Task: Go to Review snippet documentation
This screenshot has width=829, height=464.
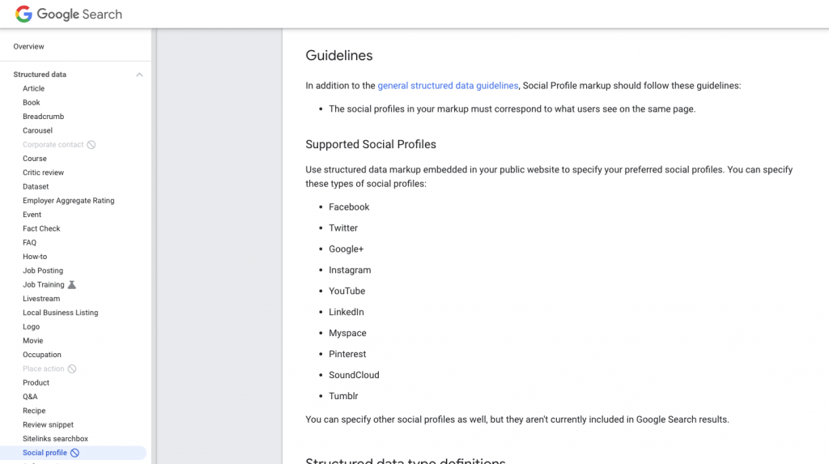Action: coord(48,425)
